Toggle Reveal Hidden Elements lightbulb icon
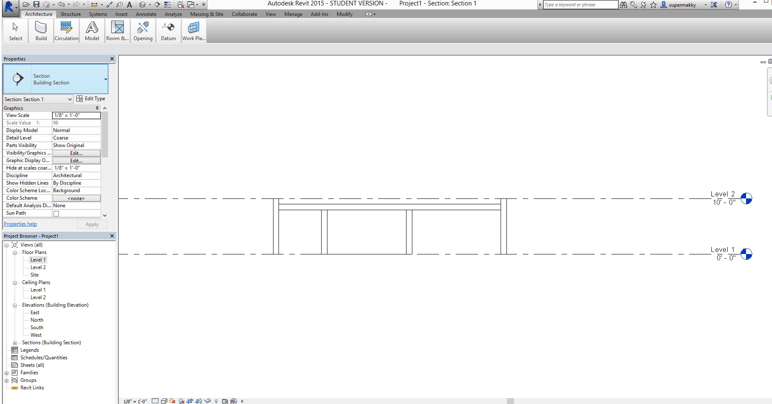The width and height of the screenshot is (772, 404). (216, 401)
